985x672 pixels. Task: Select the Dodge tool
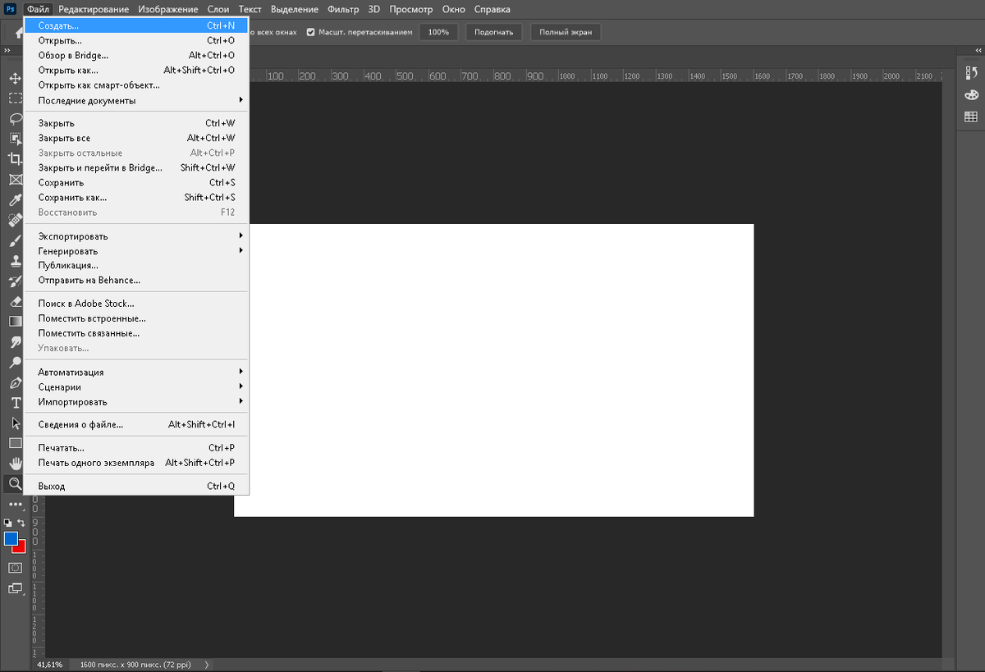[15, 363]
